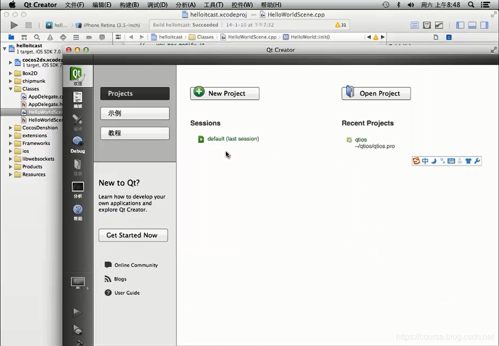Open Xcode test navigator diamond icon

click(x=63, y=37)
